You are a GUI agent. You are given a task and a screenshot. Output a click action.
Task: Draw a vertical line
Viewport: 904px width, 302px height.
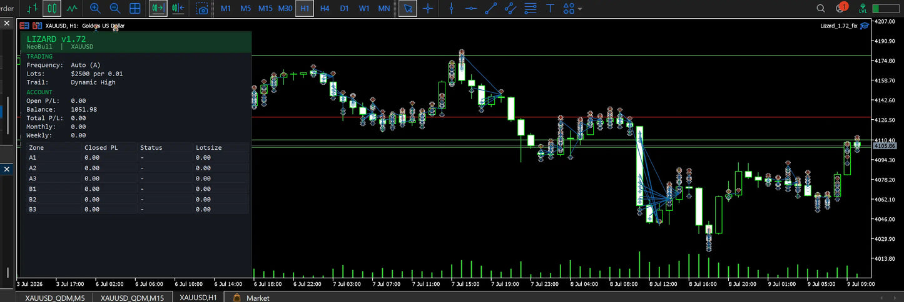click(x=452, y=9)
